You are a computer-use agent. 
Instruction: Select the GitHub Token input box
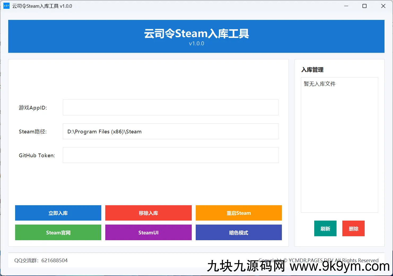[x=171, y=155]
